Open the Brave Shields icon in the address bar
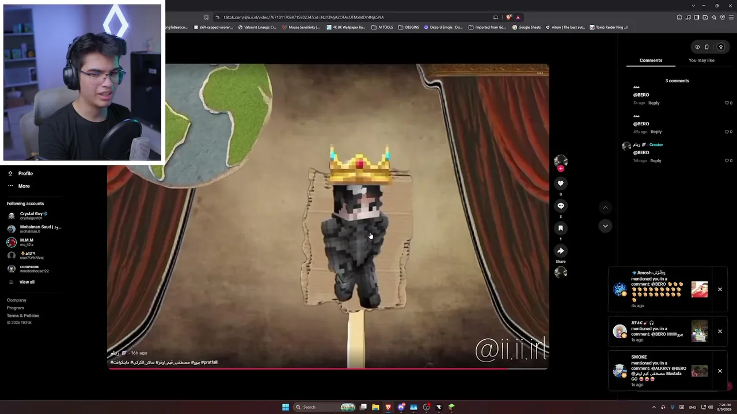The image size is (737, 414). click(509, 17)
